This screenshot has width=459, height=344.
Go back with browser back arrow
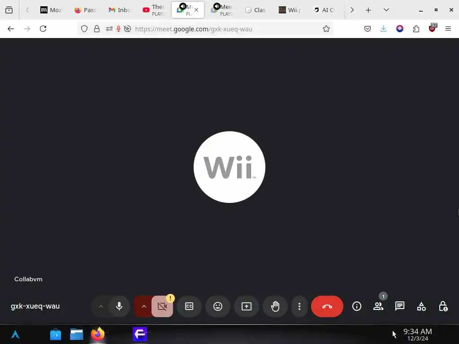click(x=11, y=29)
